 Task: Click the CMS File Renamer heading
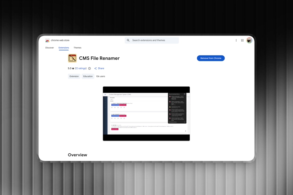(x=99, y=58)
